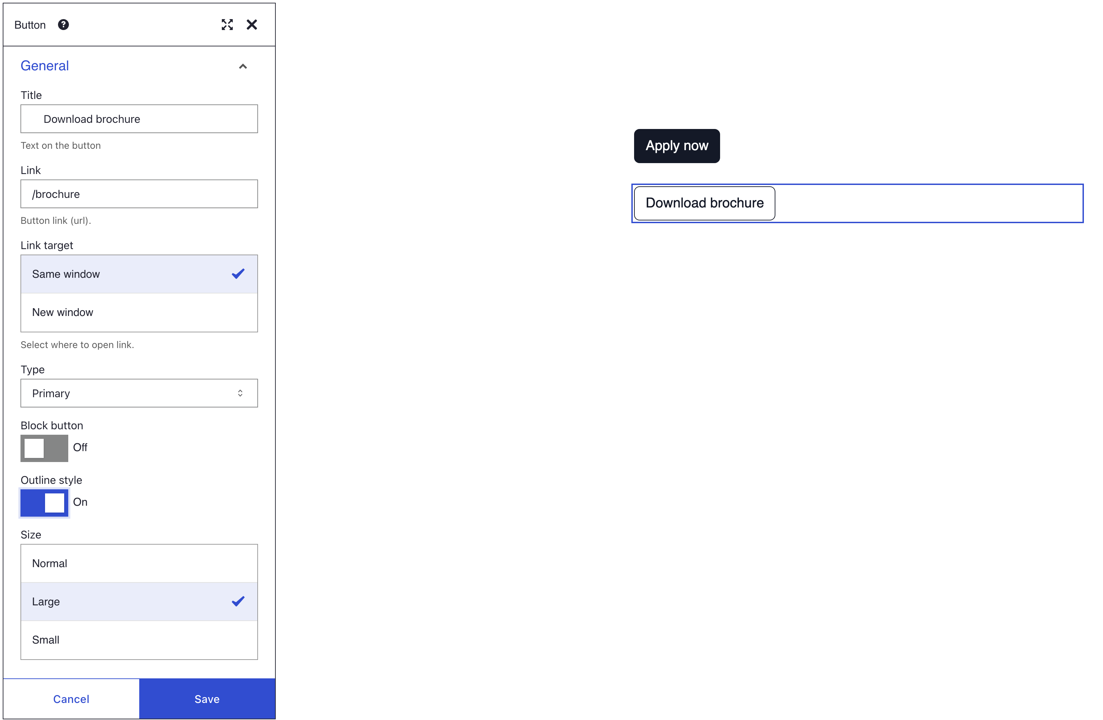Collapse the General section chevron
The height and width of the screenshot is (720, 1103).
(x=243, y=66)
